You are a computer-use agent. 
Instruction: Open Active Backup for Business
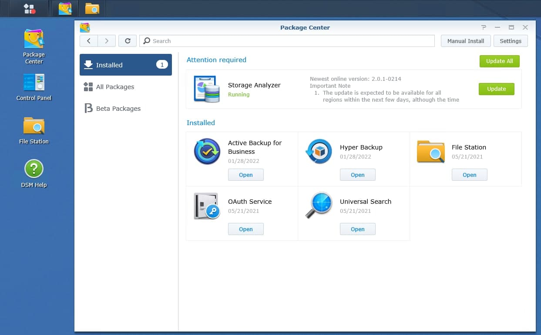tap(246, 175)
